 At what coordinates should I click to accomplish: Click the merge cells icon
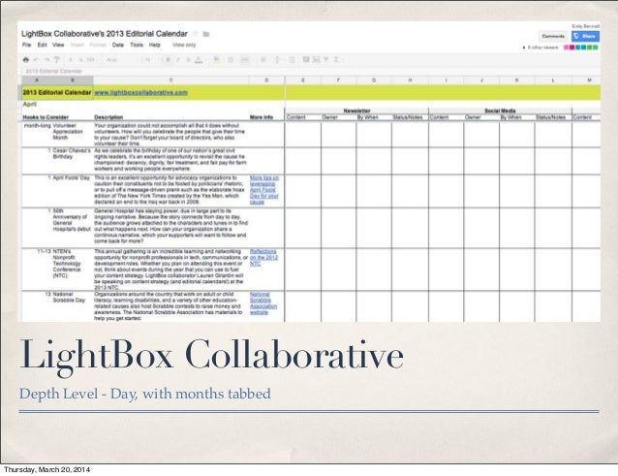tap(245, 59)
